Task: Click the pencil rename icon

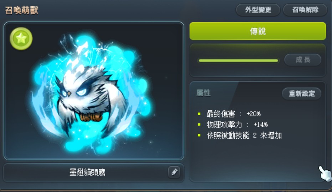Action: pos(174,172)
